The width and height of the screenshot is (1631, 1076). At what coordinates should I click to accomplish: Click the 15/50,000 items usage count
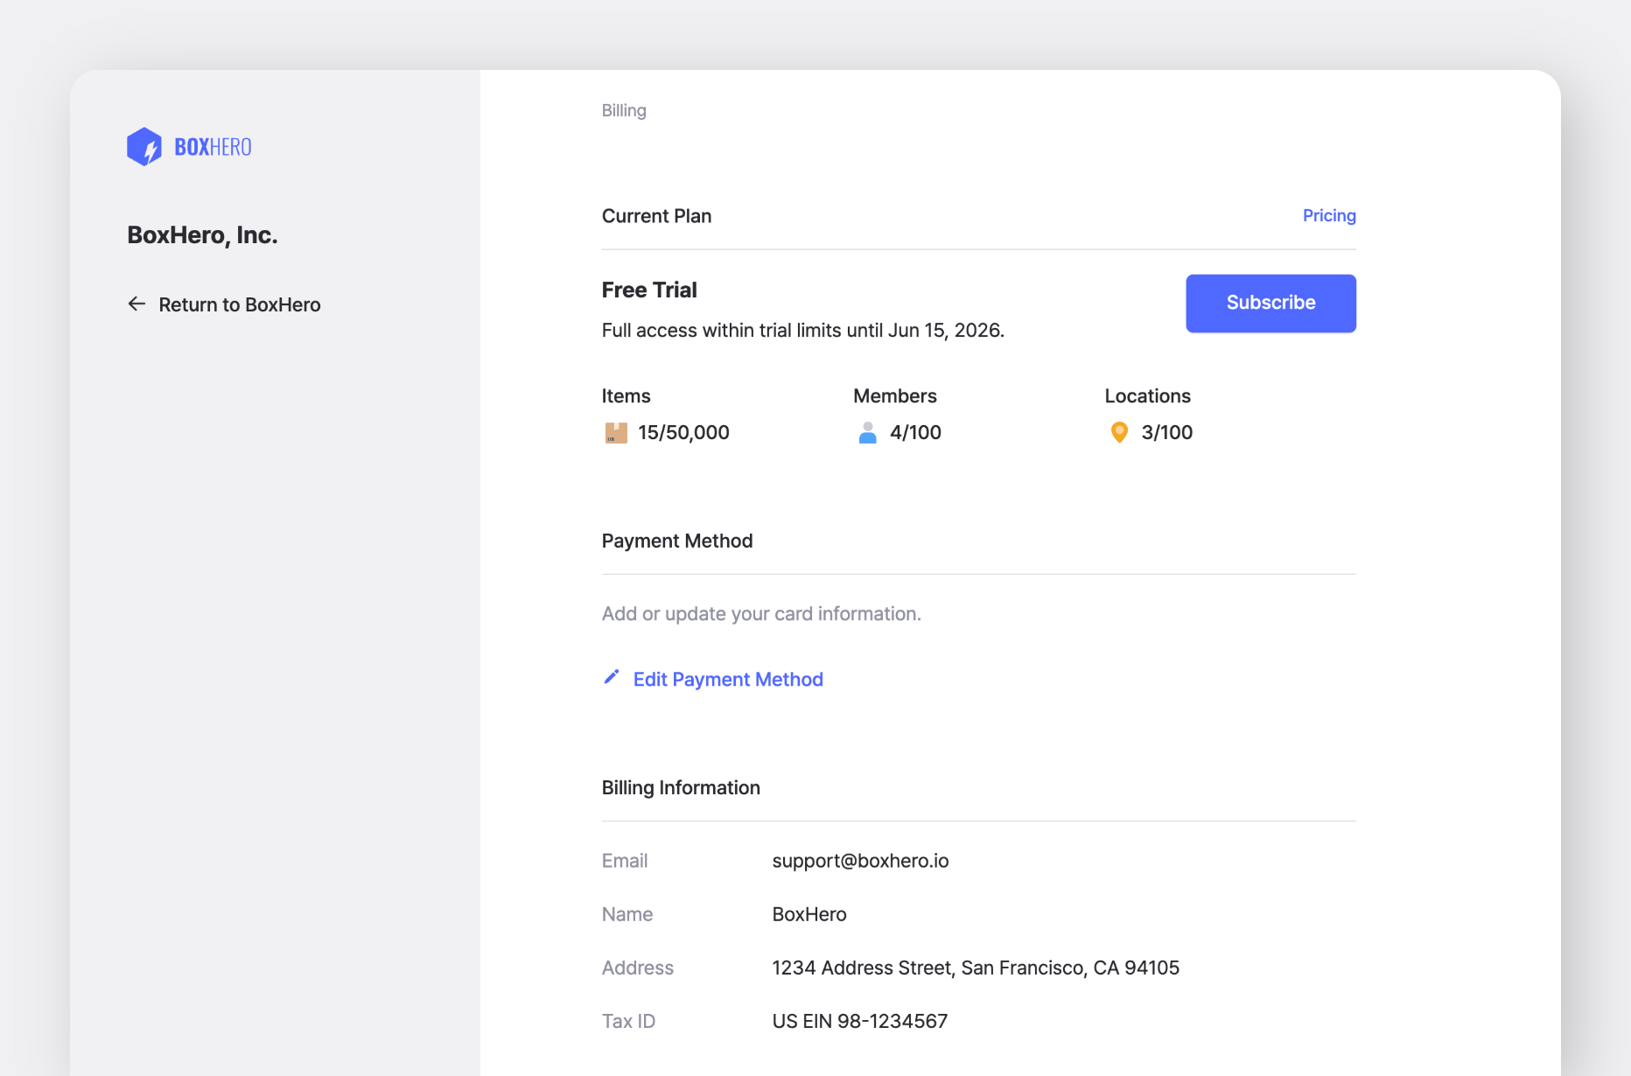[x=683, y=433]
